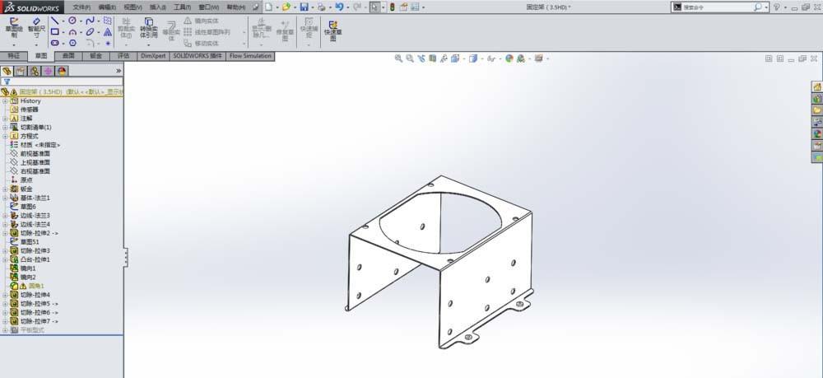Expand the 基体-法兰1 feature node
This screenshot has width=823, height=378.
[x=5, y=198]
